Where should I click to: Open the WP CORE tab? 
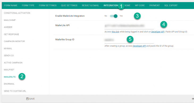tap(140, 5)
